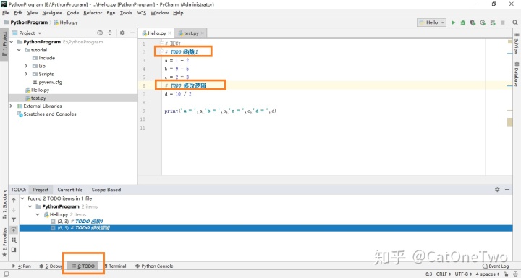Open the Hello run configuration dropdown
The image size is (521, 278).
pos(431,22)
